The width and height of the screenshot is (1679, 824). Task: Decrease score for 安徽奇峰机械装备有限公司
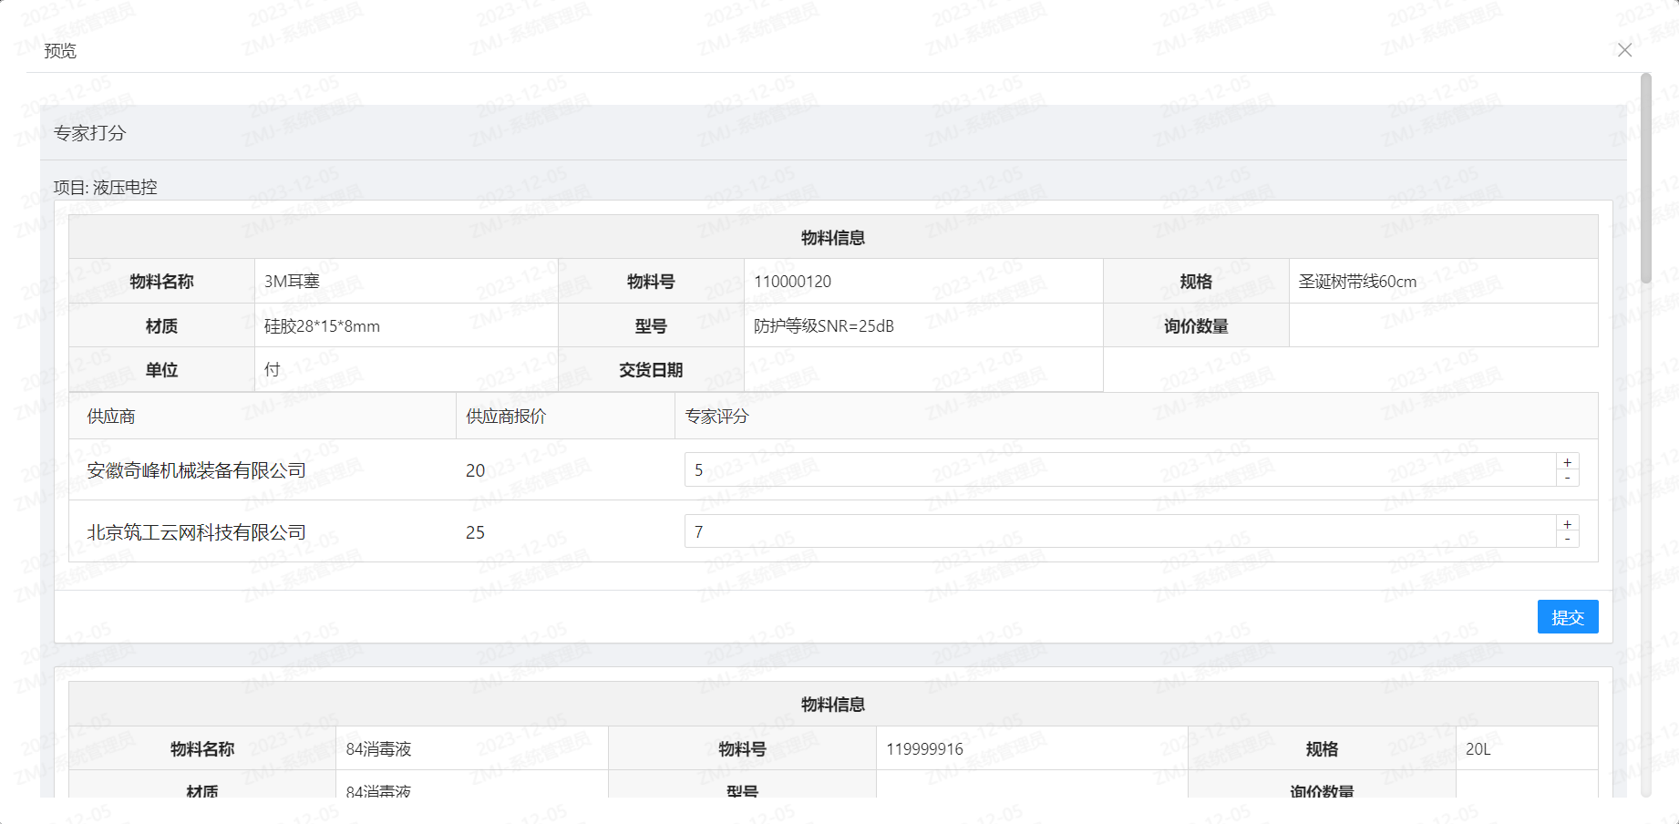pos(1567,478)
